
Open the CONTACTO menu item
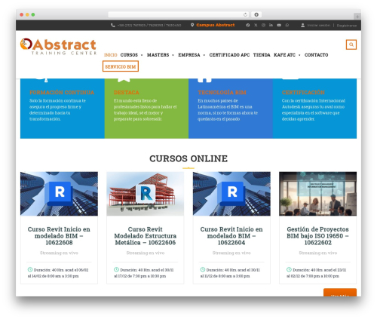tap(317, 55)
